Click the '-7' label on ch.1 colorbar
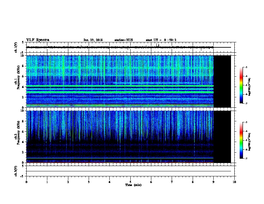Viewport: 264px width, 204px height. pos(246,103)
